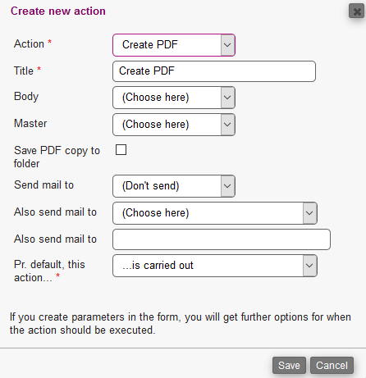Click into the Title text field
Image resolution: width=366 pixels, height=378 pixels.
pos(214,71)
